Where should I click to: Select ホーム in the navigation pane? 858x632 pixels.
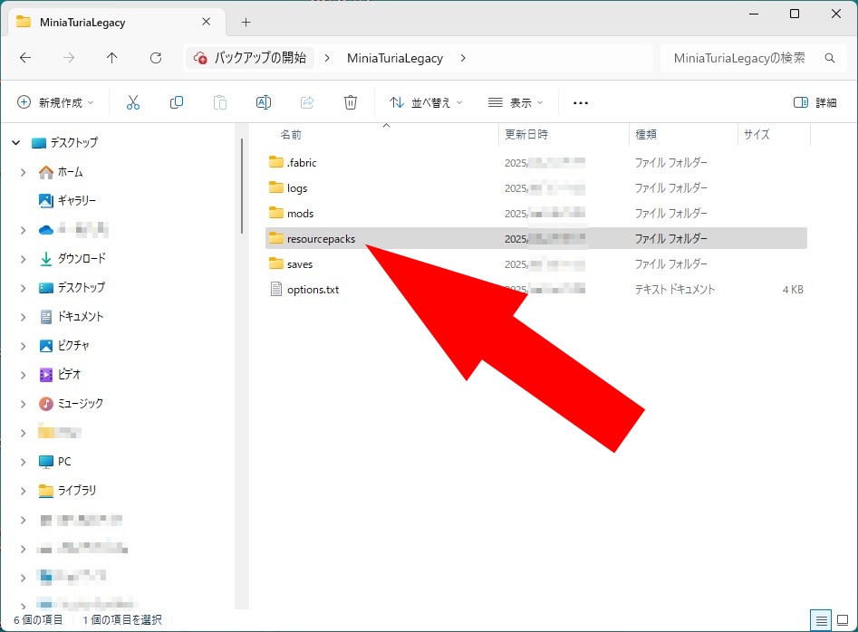click(x=61, y=172)
